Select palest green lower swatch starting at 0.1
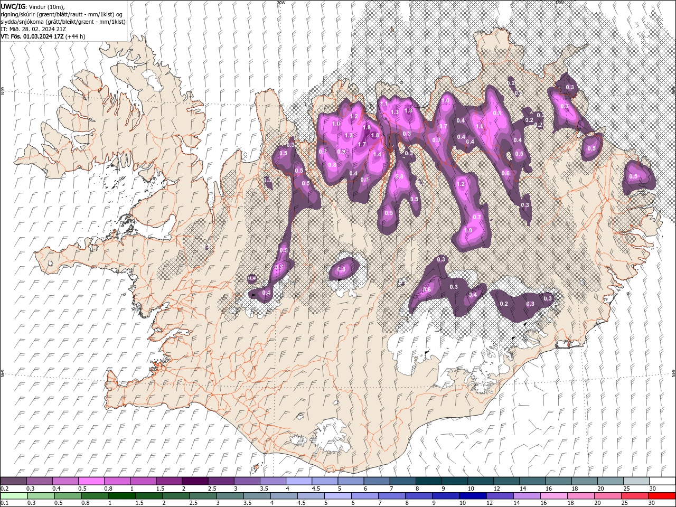This screenshot has height=507, width=676. click(13, 496)
